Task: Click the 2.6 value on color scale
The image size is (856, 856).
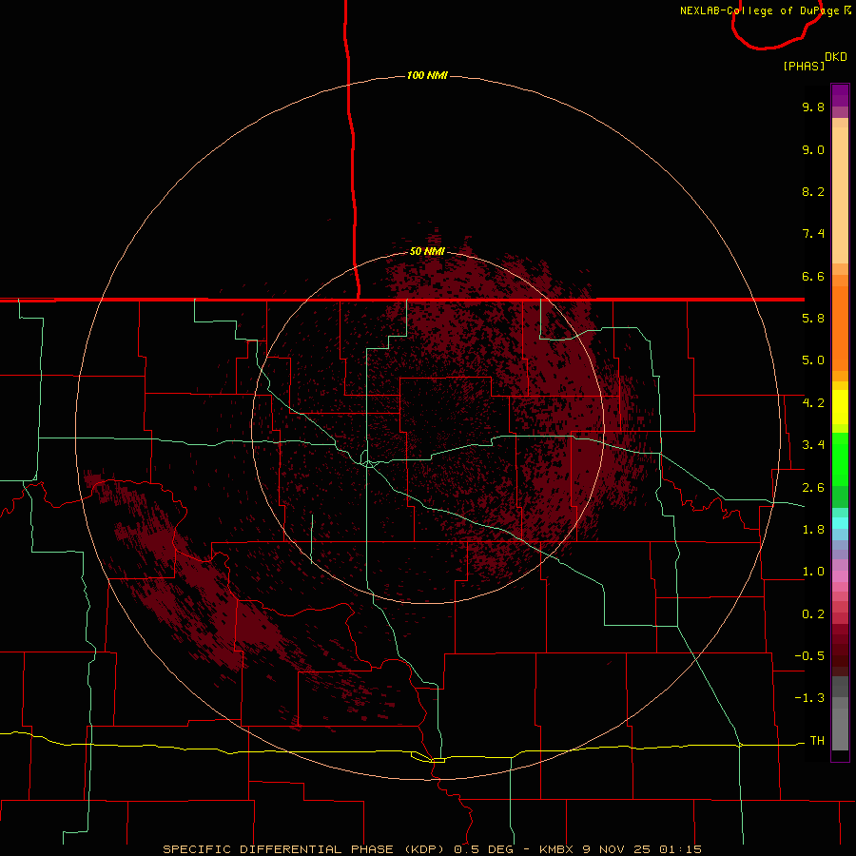Action: pyautogui.click(x=813, y=488)
